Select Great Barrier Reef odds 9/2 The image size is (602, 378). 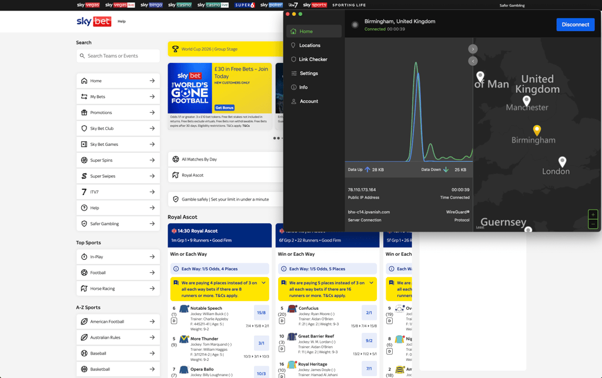pos(369,340)
